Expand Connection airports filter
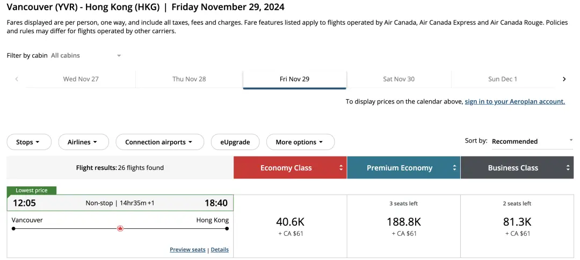The image size is (580, 260). click(160, 142)
